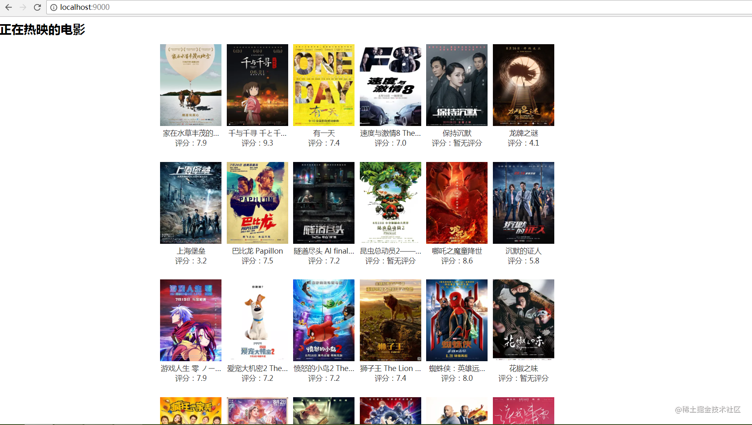
Task: Click the rating 评分：8.0
Action: tap(457, 378)
